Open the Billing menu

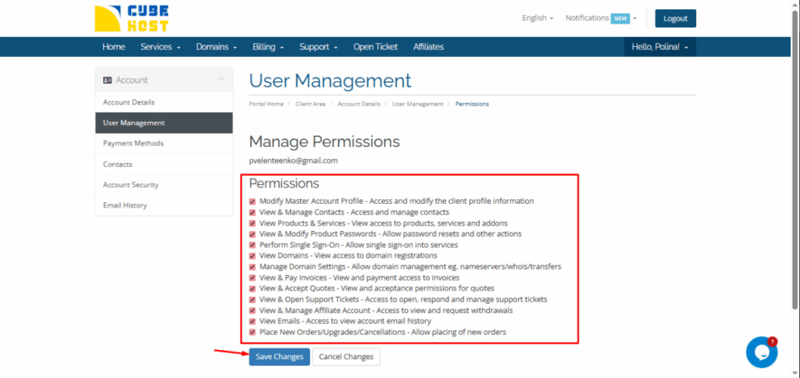[x=268, y=47]
